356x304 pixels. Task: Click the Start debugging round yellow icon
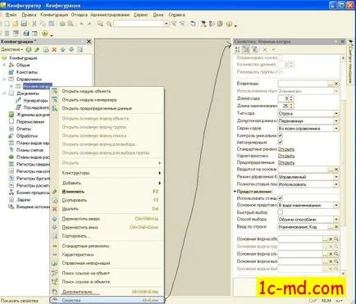click(x=45, y=34)
